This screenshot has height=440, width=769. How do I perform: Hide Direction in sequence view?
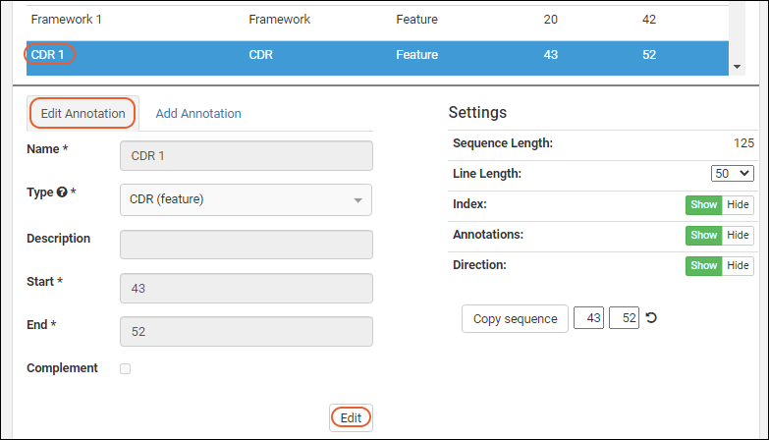pos(738,266)
